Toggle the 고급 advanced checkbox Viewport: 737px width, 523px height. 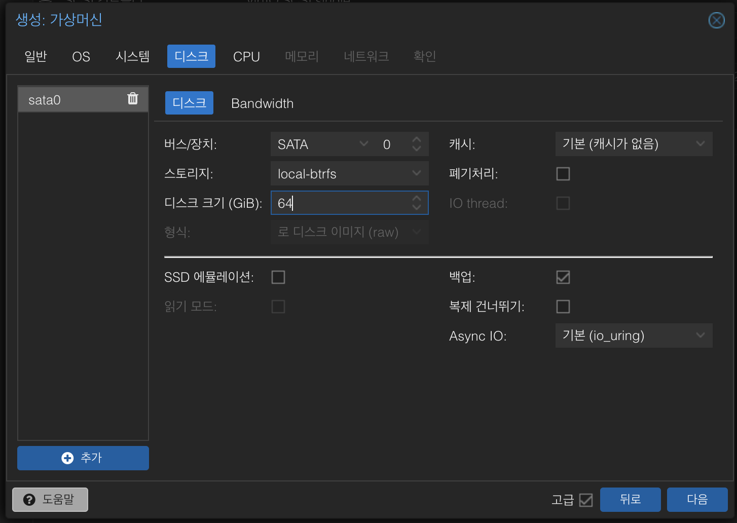[x=586, y=500]
